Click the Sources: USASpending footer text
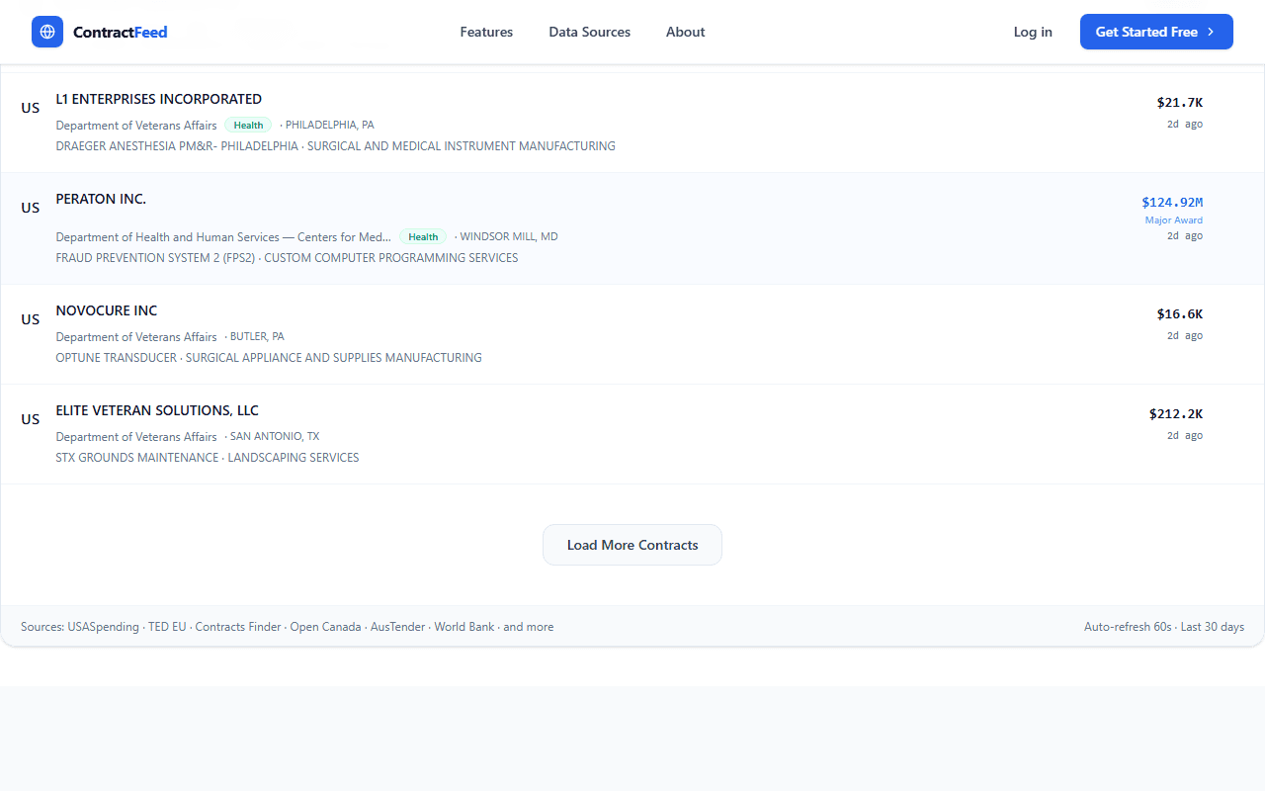The image size is (1265, 791). [x=287, y=627]
